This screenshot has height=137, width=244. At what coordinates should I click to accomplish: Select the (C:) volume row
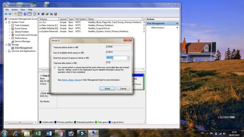[91, 22]
